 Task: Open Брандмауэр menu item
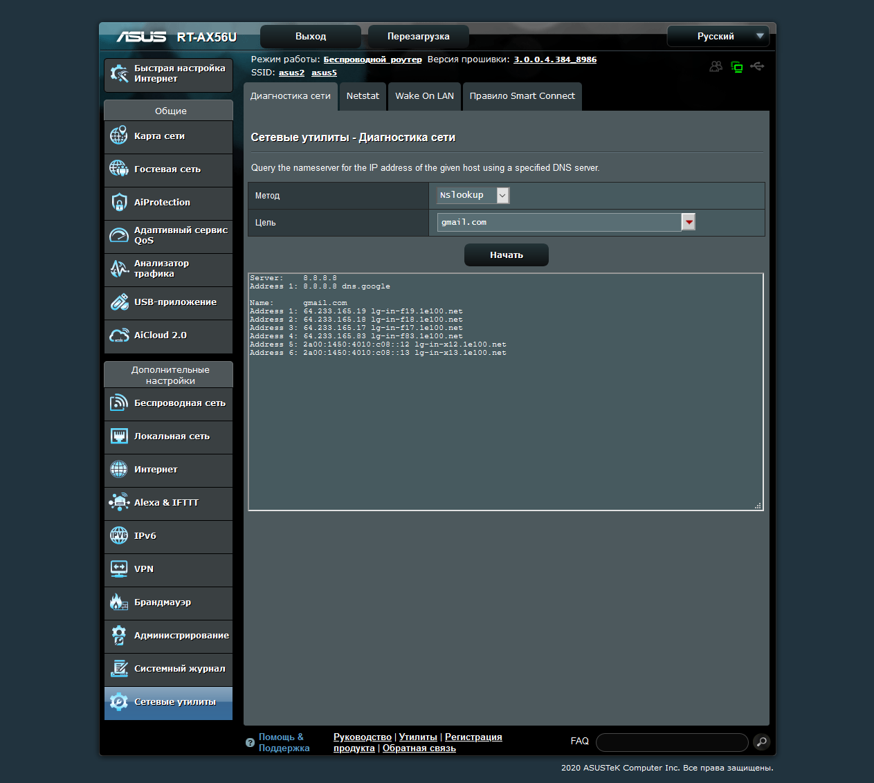click(168, 602)
